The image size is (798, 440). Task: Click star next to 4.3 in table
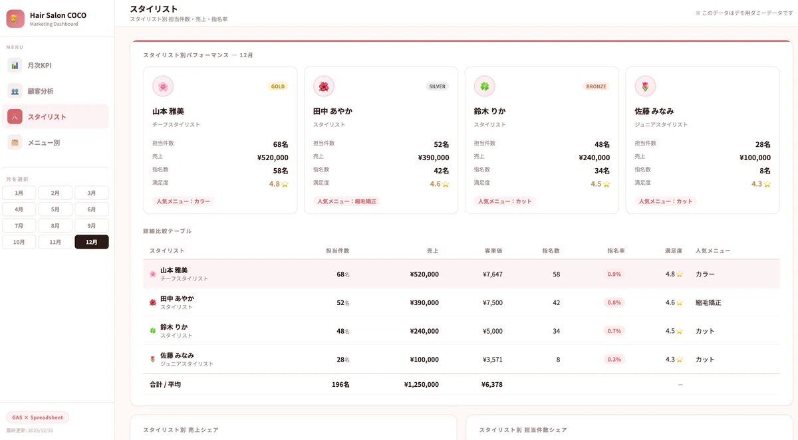pos(680,360)
